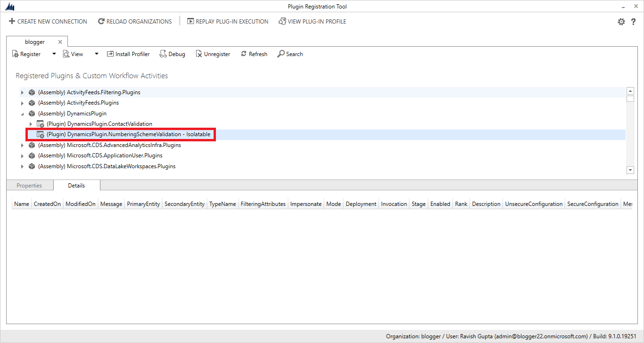Viewport: 644px width, 343px height.
Task: Click the Message column header
Action: pos(111,204)
